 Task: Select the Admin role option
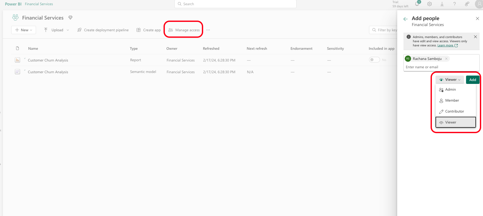click(x=450, y=90)
